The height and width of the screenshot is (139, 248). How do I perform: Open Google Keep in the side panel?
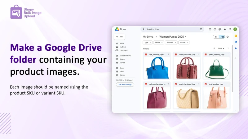(x=236, y=36)
